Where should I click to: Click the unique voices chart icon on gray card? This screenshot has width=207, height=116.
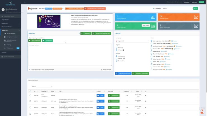click(196, 26)
